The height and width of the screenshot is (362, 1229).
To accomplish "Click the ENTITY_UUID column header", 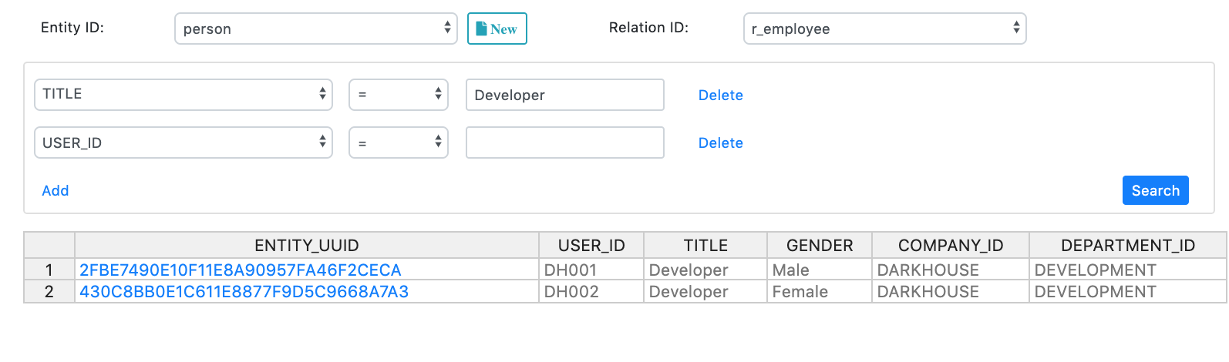I will [x=306, y=246].
